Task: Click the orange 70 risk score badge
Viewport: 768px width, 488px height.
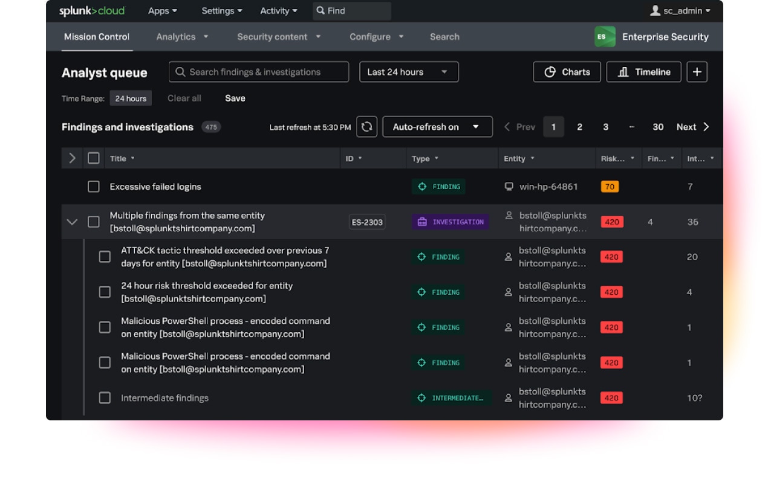Action: (x=610, y=187)
